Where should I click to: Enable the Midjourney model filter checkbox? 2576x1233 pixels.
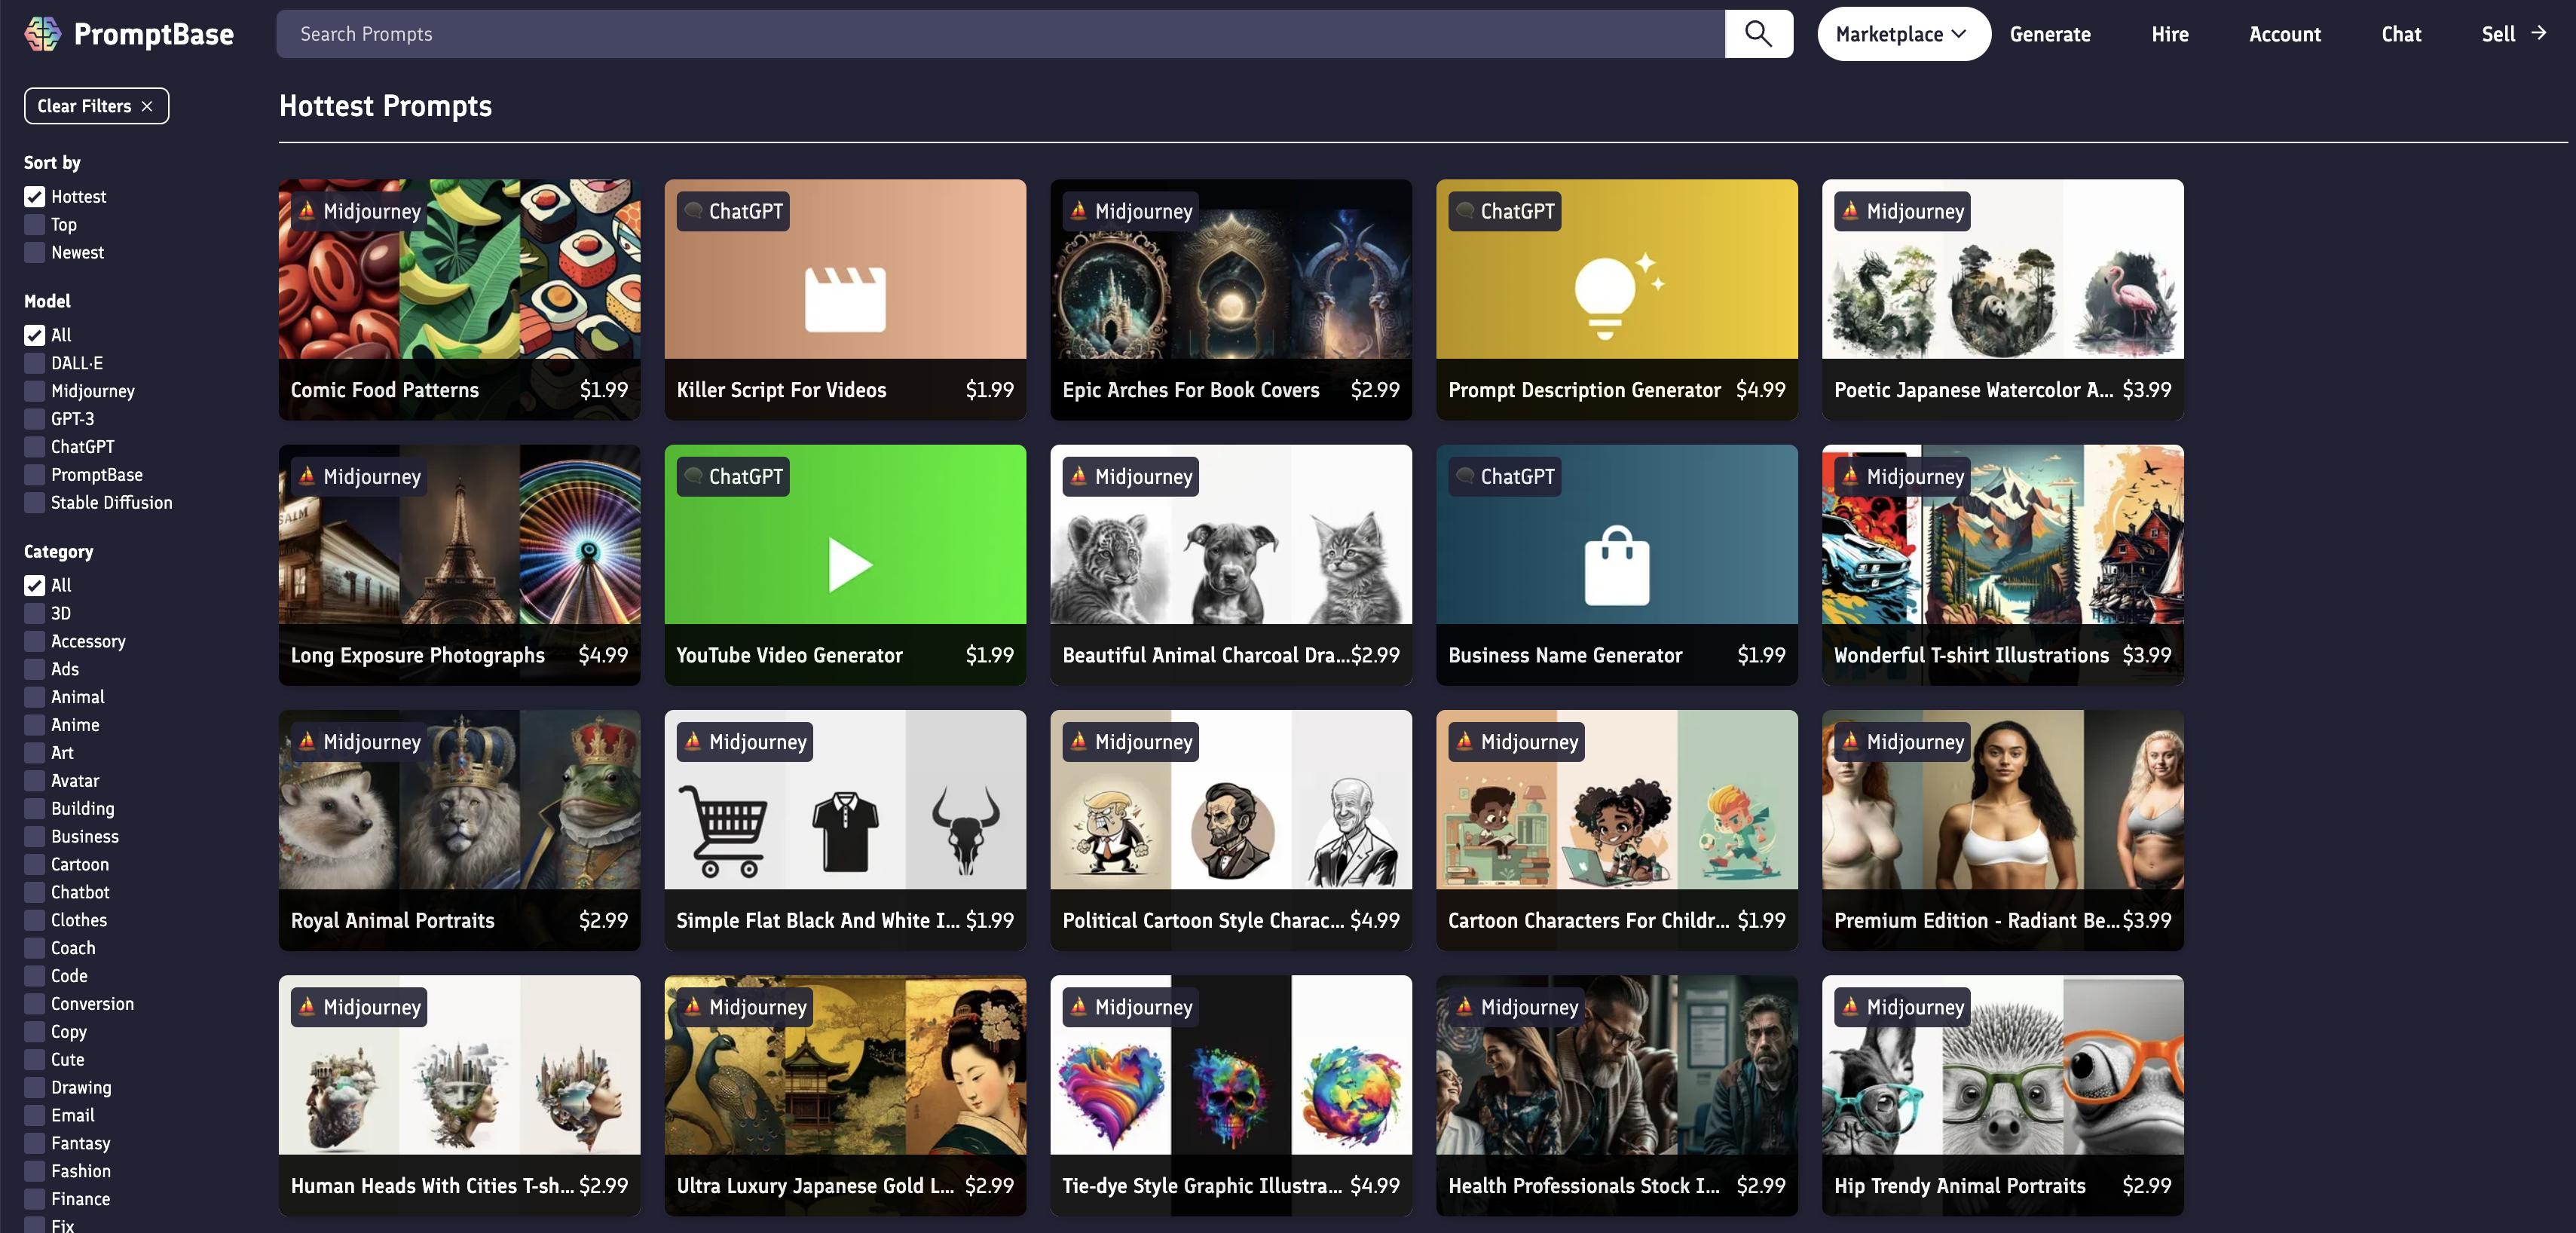35,391
